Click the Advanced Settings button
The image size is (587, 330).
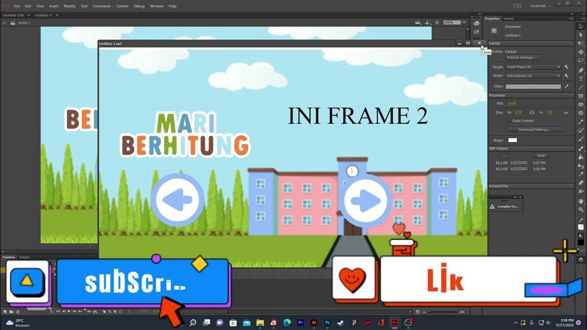tap(534, 130)
